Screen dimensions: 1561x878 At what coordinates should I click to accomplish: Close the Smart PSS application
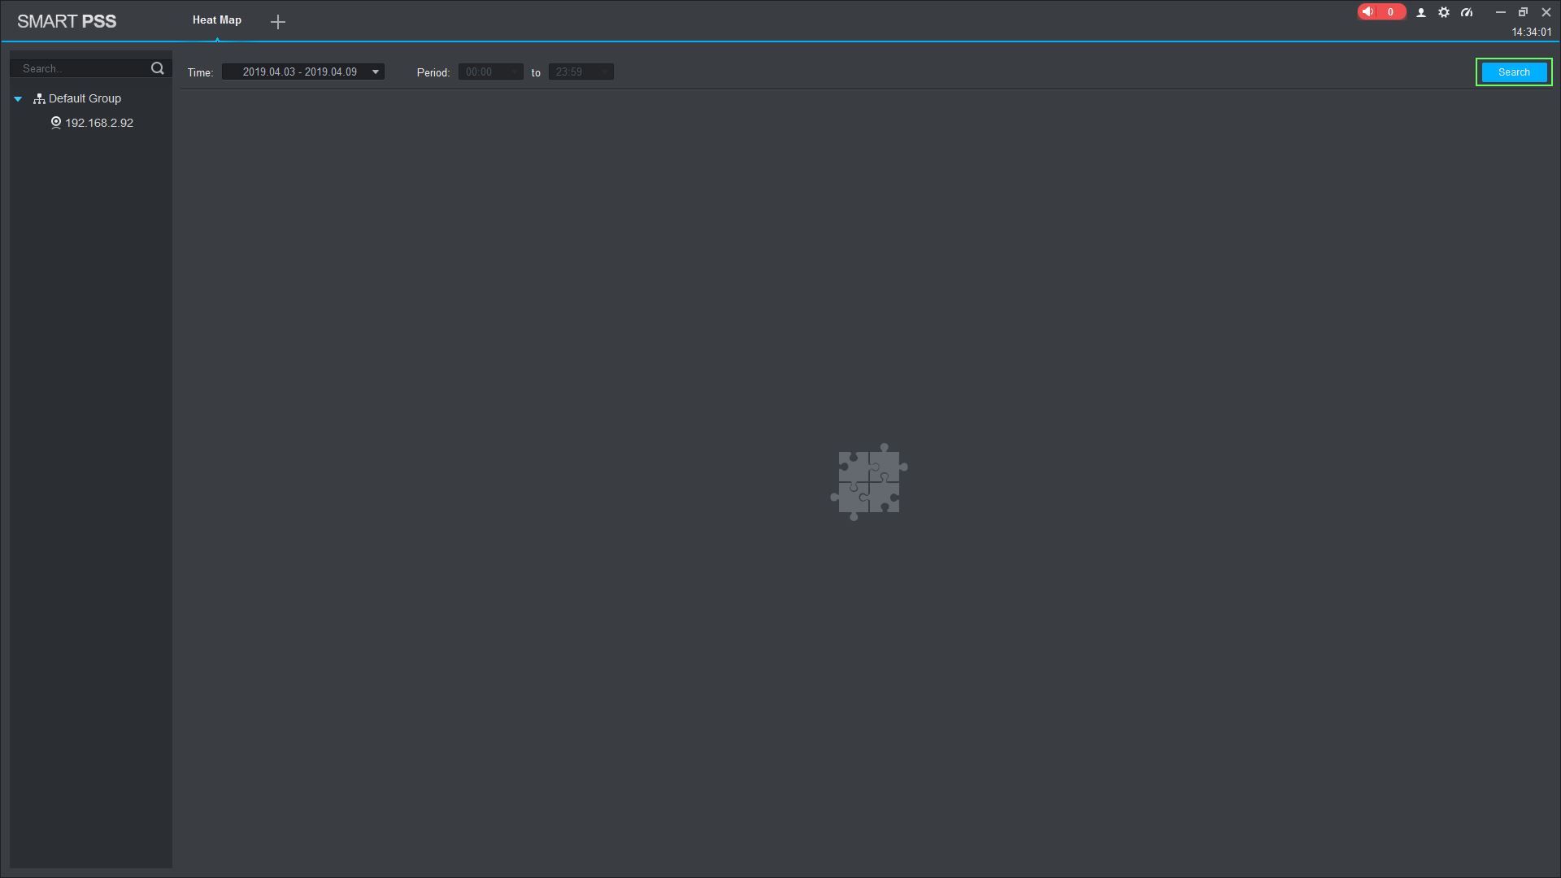1546,12
